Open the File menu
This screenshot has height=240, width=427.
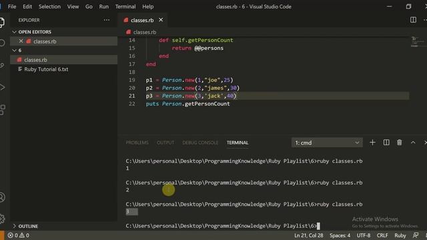[12, 7]
